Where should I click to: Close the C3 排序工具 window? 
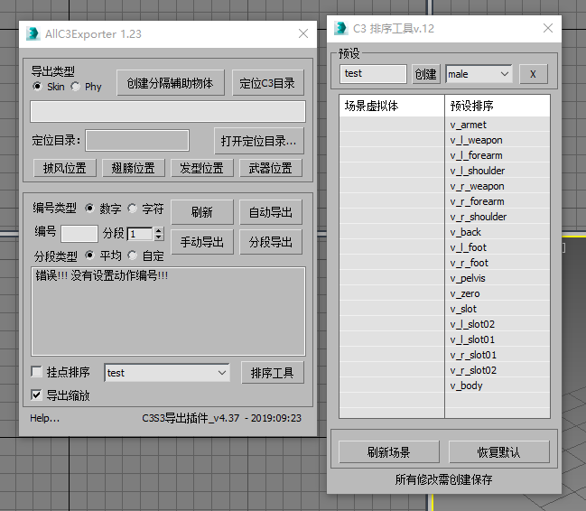point(548,28)
